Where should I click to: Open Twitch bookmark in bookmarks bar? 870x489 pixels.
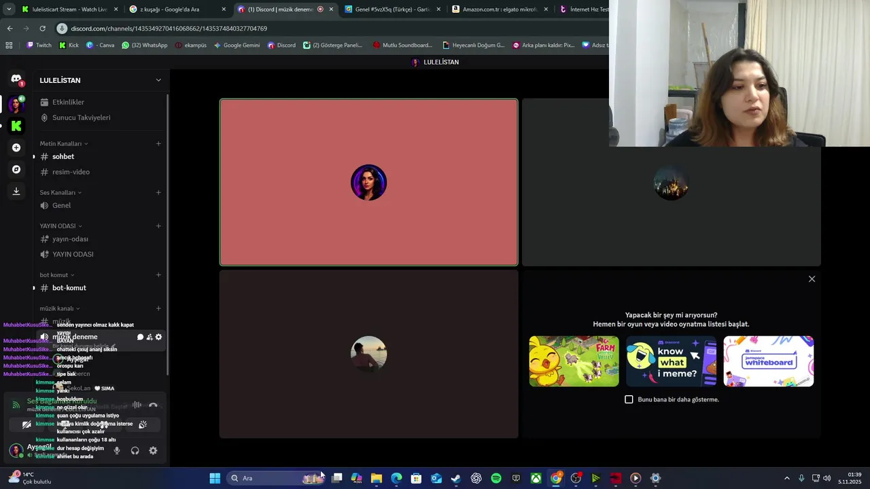(x=39, y=46)
